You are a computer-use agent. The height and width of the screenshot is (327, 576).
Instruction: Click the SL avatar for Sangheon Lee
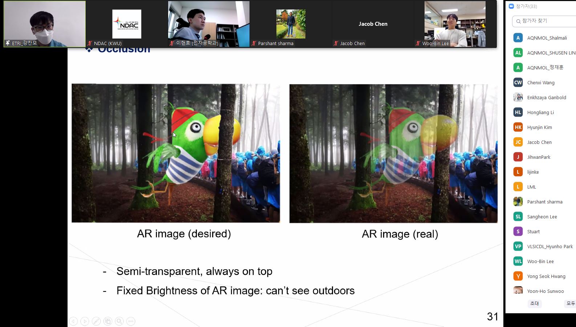click(518, 217)
